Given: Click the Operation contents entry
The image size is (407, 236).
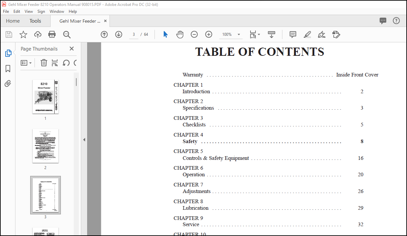Looking at the screenshot, I should [x=194, y=175].
